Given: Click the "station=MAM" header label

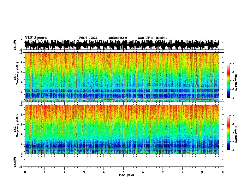Looking at the screenshot, I should pos(118,38).
